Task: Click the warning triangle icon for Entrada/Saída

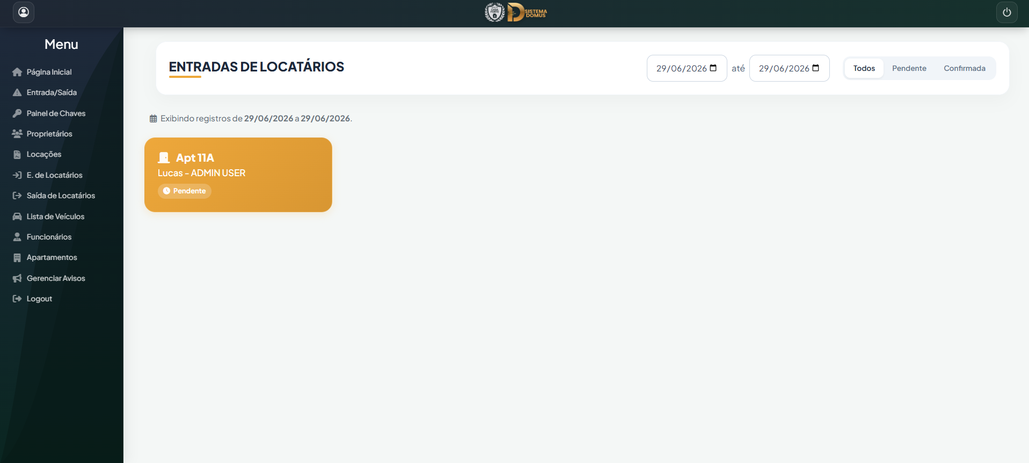Action: click(17, 92)
